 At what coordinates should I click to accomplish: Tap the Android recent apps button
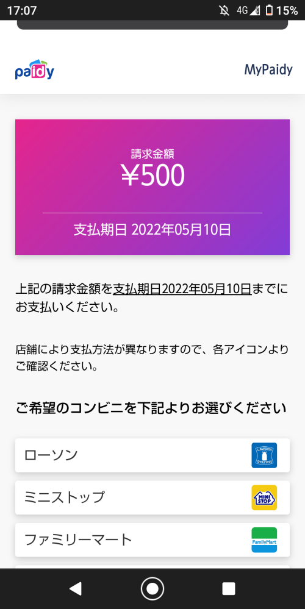(229, 589)
